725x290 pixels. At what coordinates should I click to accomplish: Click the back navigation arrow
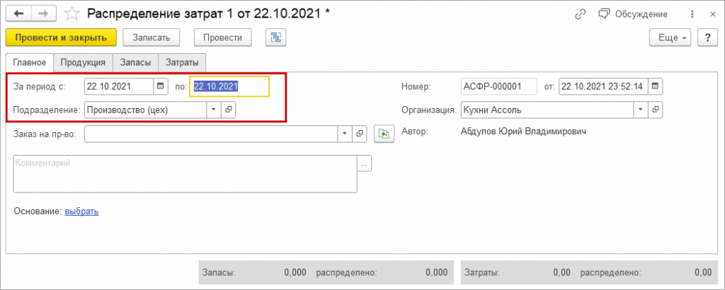coord(19,13)
